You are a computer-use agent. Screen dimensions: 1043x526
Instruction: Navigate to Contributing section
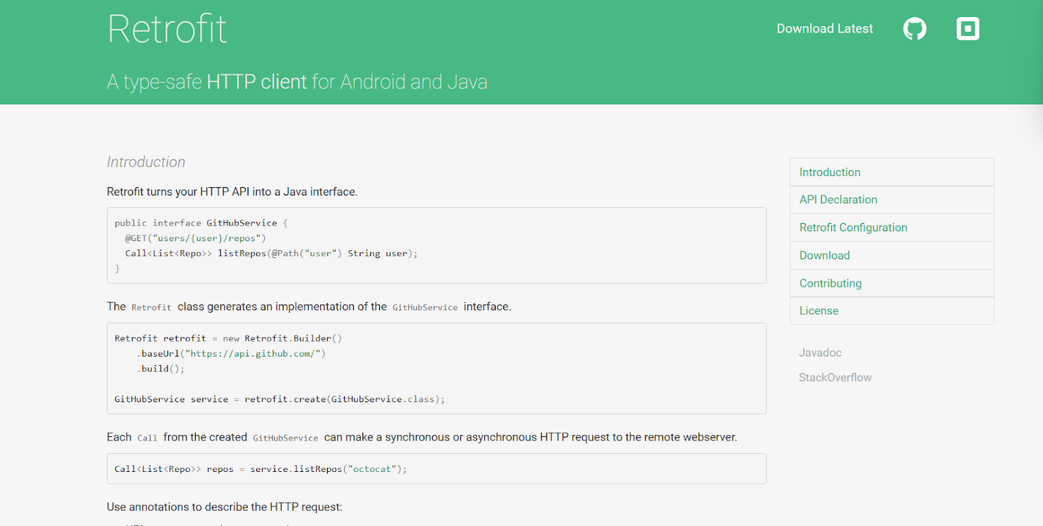tap(892, 283)
